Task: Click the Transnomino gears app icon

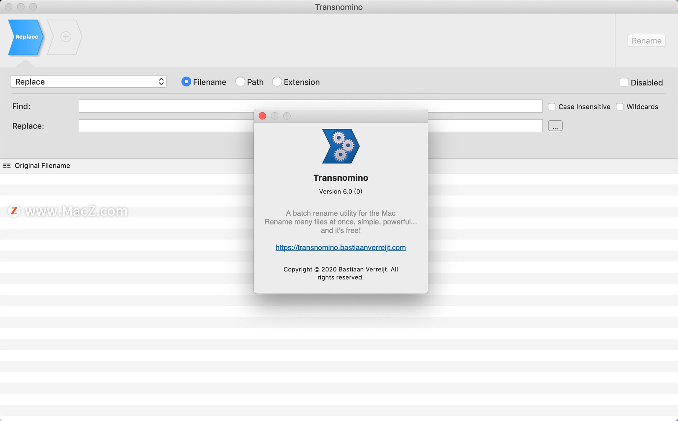Action: pyautogui.click(x=341, y=146)
